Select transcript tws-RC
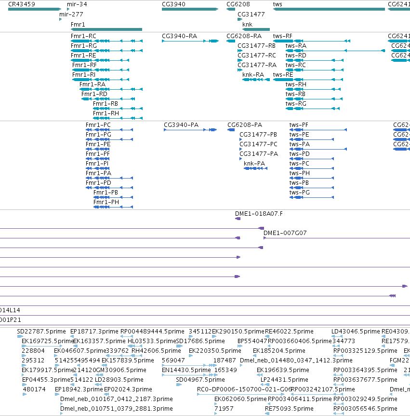Screen dimensions: 410x416 315,70
